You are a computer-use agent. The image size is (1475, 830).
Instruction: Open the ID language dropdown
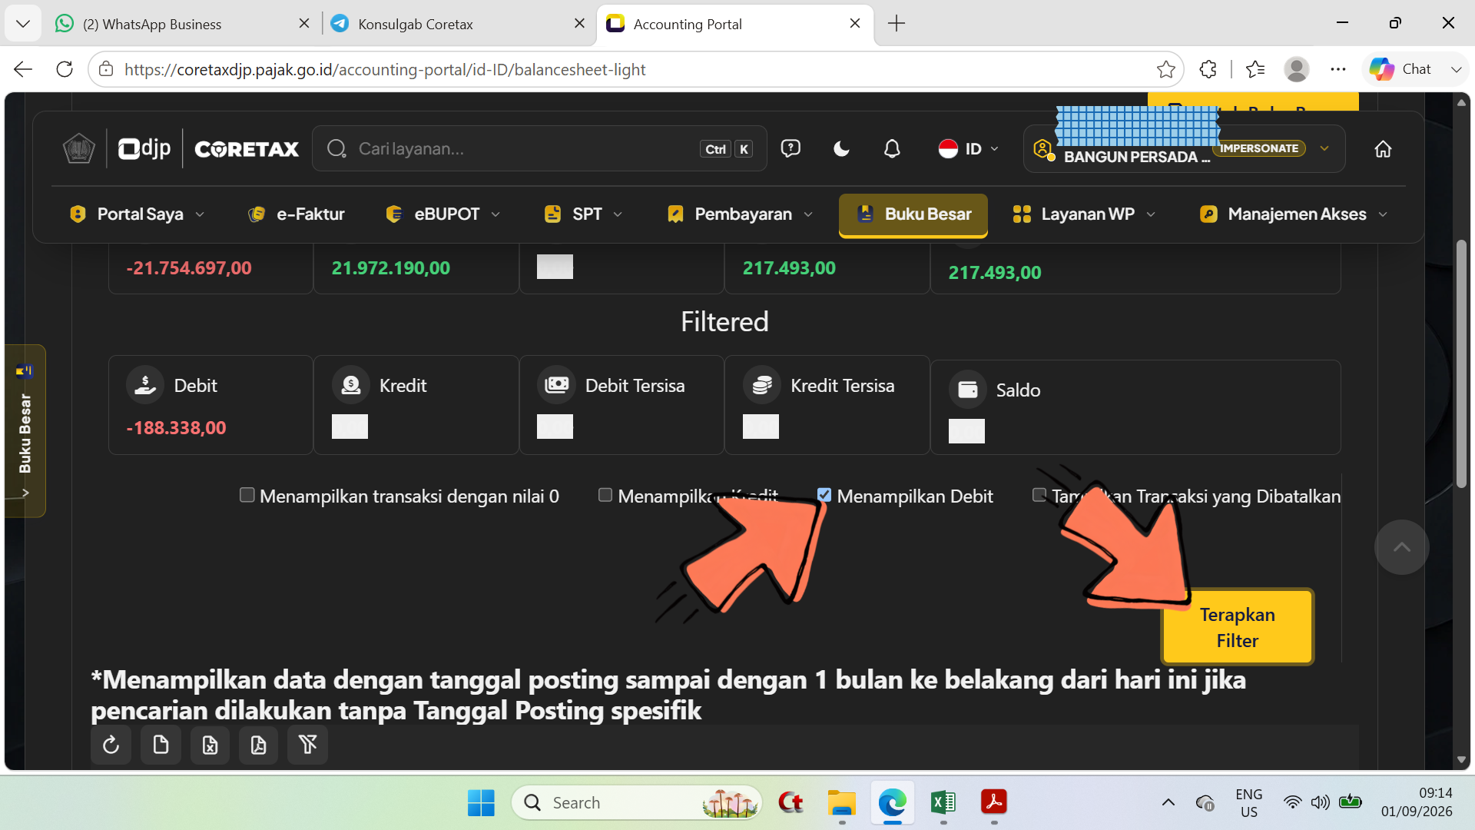[968, 149]
